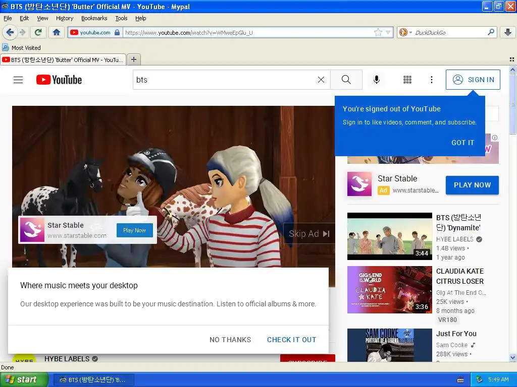Open the Claudia Kate Citrus Loser thumbnail
The height and width of the screenshot is (387, 517).
point(389,290)
